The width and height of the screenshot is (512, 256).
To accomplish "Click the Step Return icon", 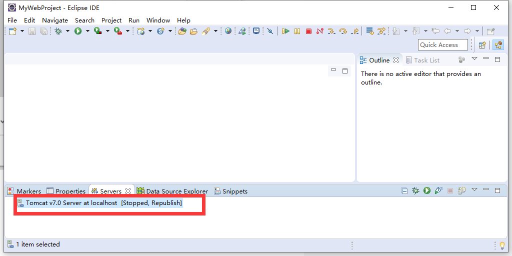I will [354, 31].
